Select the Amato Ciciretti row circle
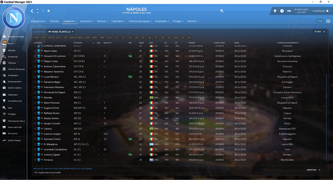The image size is (333, 180). pos(35,123)
